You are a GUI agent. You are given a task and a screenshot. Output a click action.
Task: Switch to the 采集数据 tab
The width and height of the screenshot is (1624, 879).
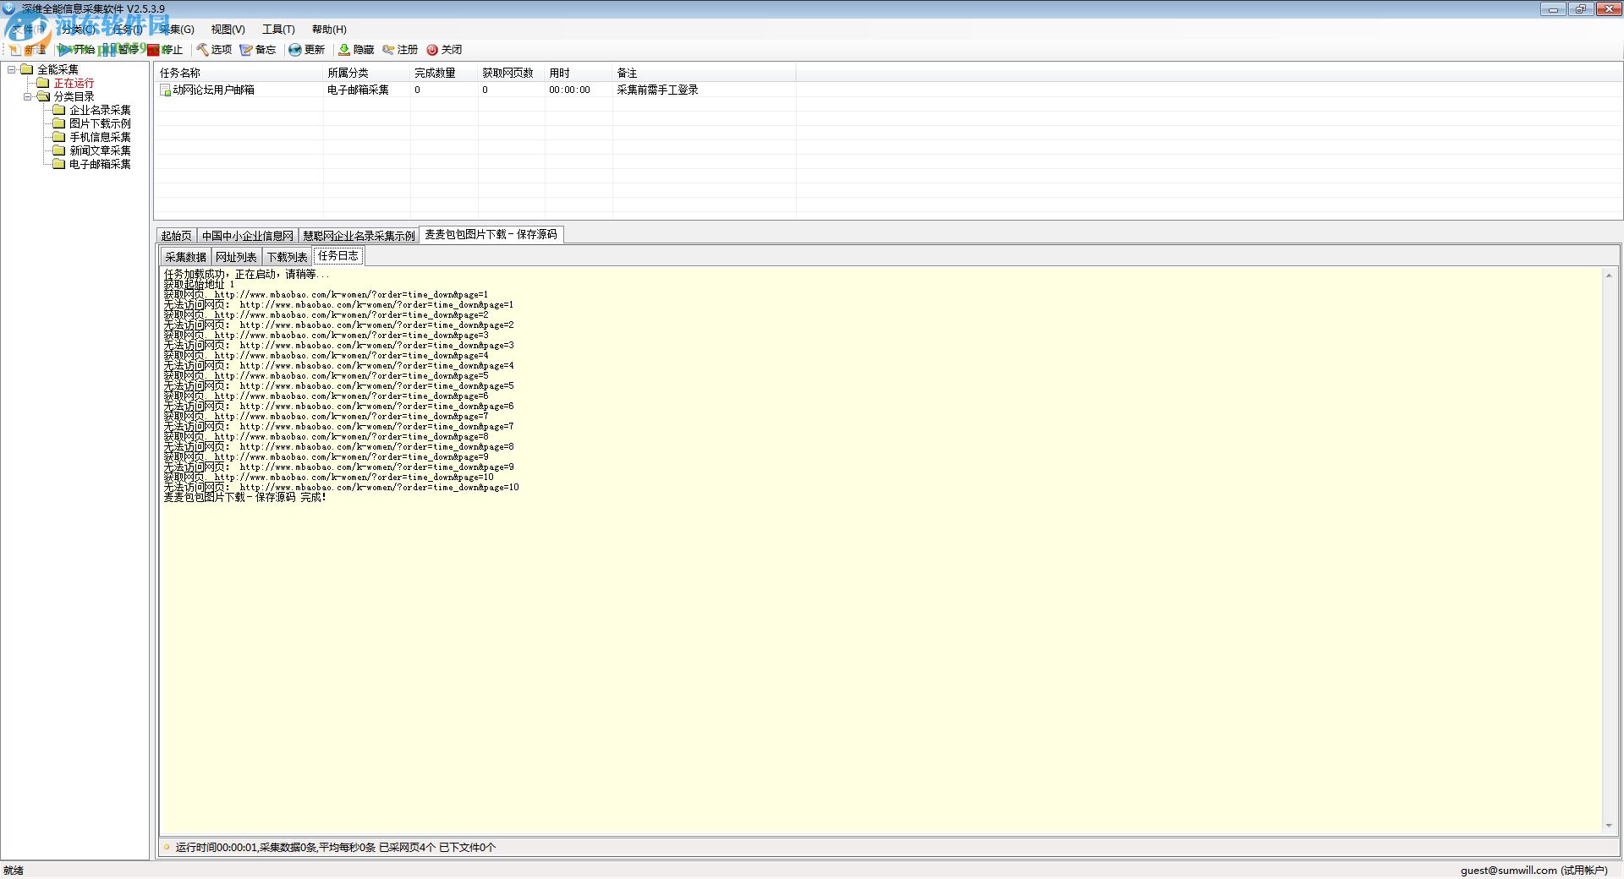[x=185, y=257]
